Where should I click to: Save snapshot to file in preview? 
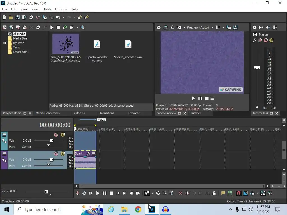pos(235,27)
